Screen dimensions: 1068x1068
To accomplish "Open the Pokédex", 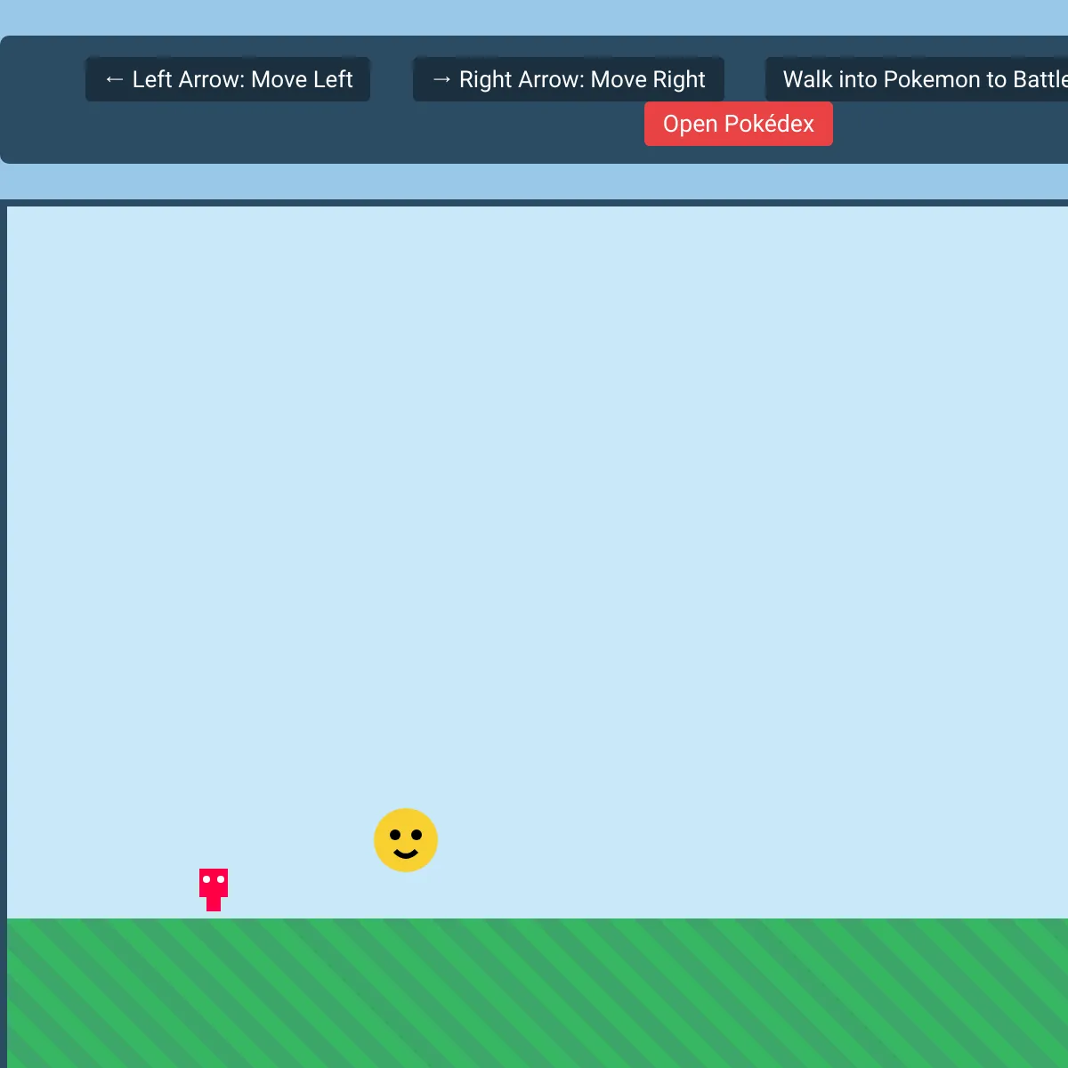I will 739,124.
